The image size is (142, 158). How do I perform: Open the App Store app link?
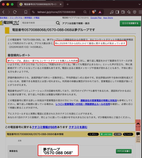[x=108, y=18]
